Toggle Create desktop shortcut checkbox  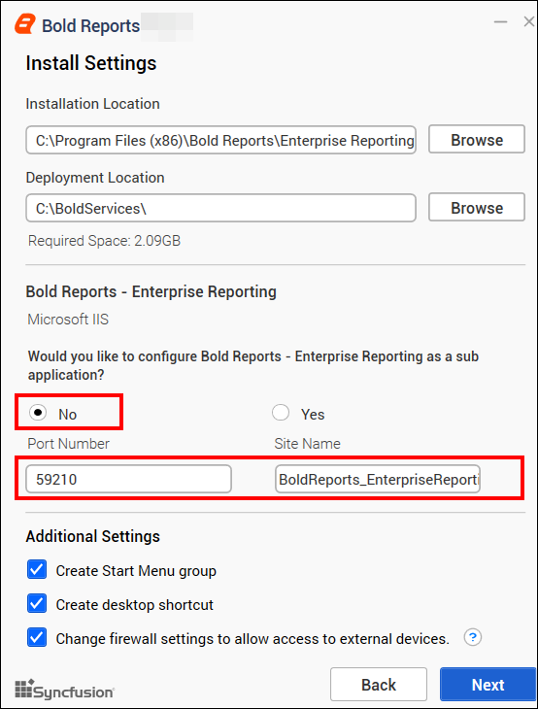[37, 604]
